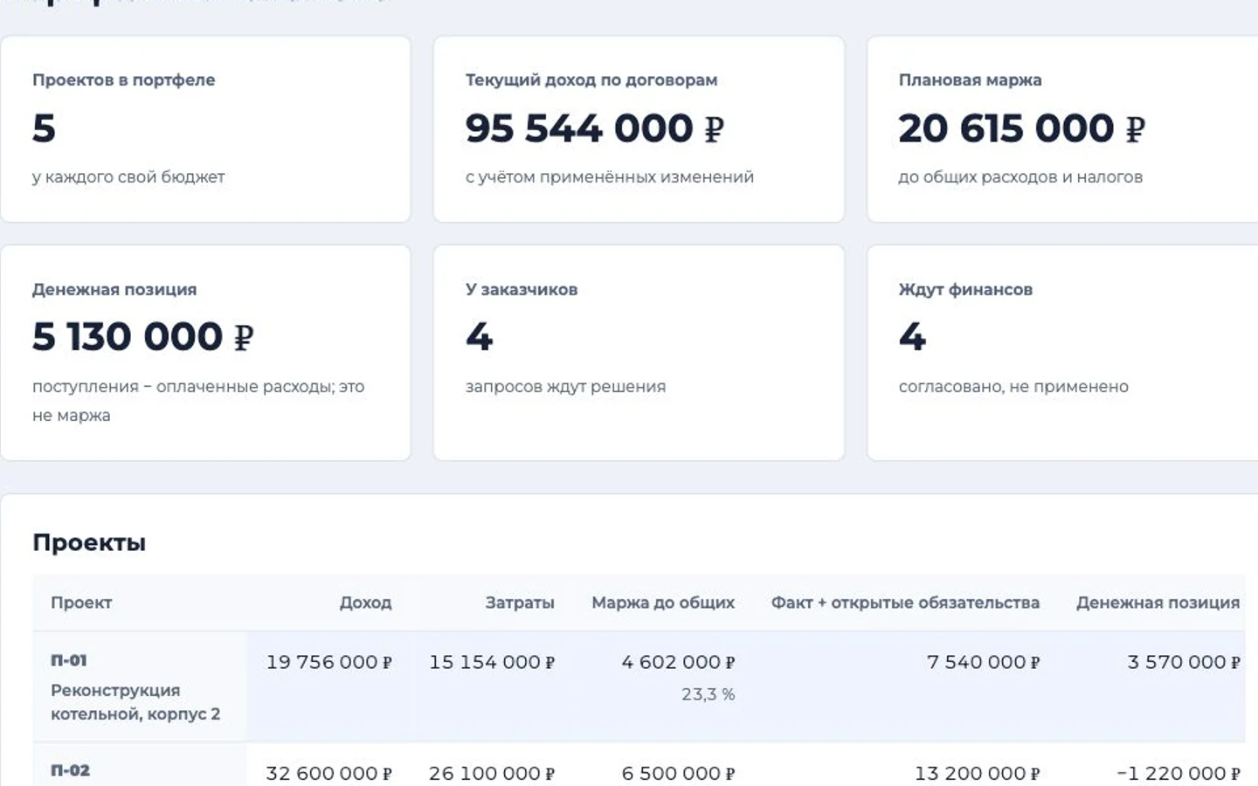Select the portfolio project count "5"
This screenshot has width=1258, height=786.
tap(44, 128)
